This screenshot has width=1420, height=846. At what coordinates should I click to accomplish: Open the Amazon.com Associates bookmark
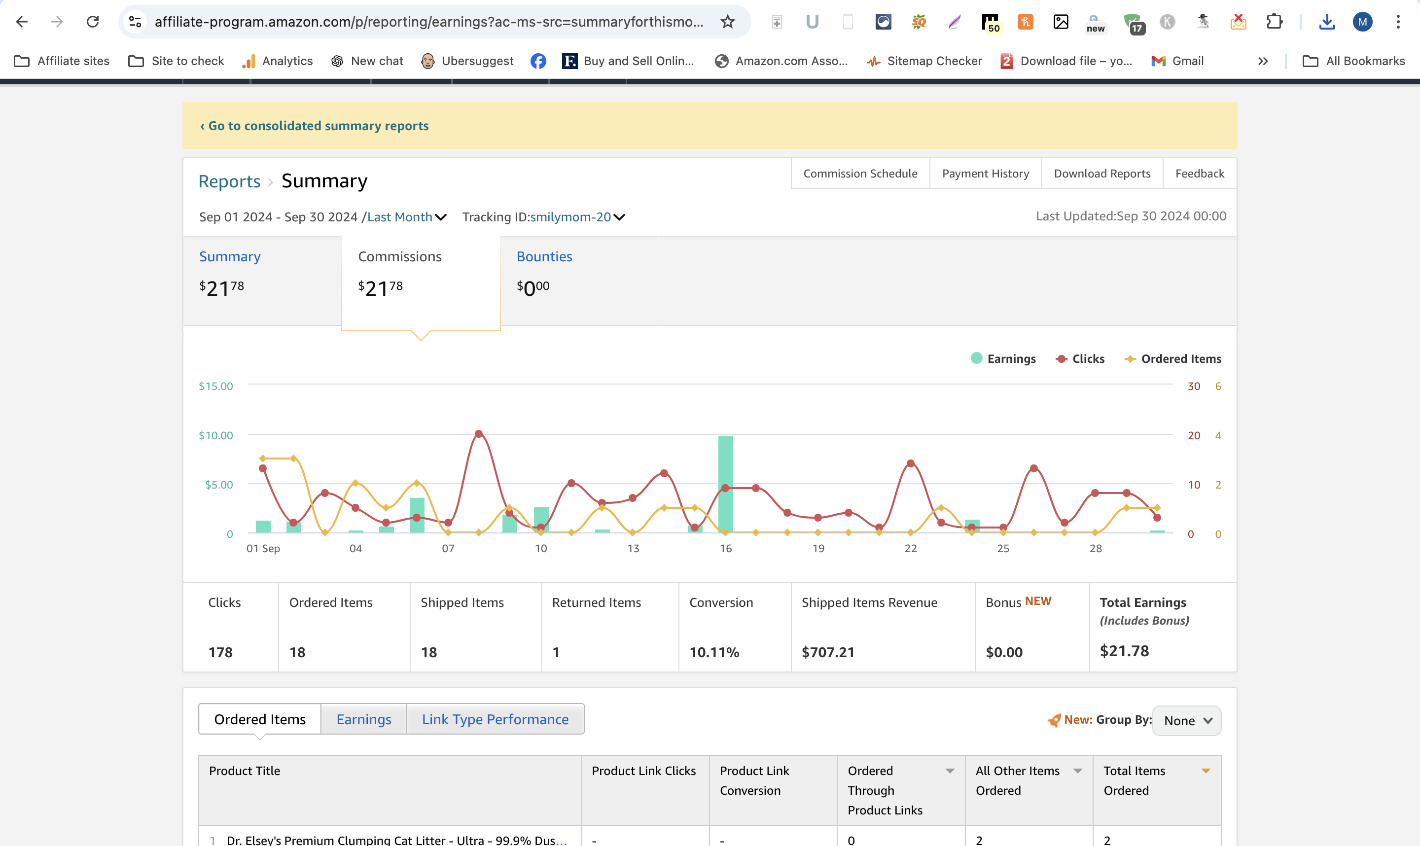[x=781, y=61]
